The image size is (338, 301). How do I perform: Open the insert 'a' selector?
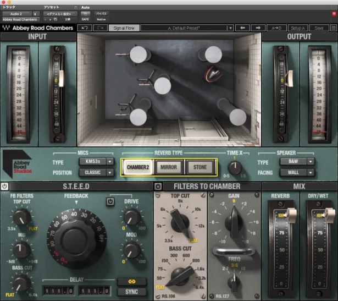[x=36, y=14]
